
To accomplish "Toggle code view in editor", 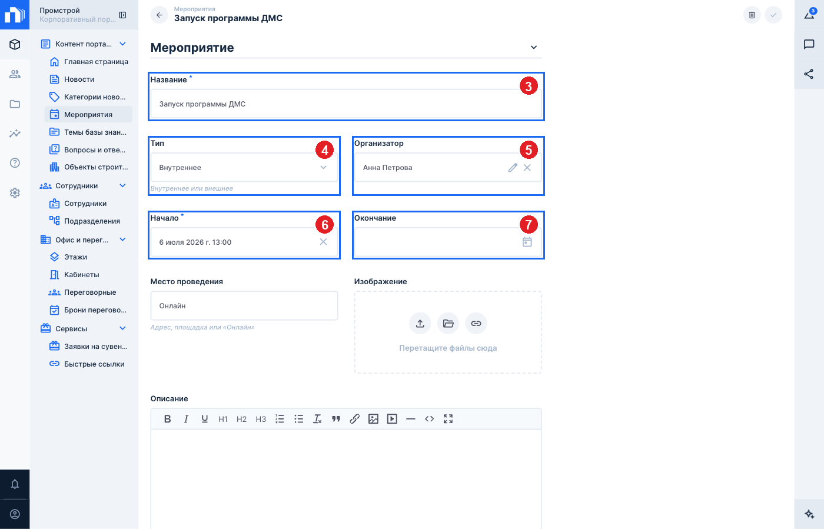I will point(430,419).
